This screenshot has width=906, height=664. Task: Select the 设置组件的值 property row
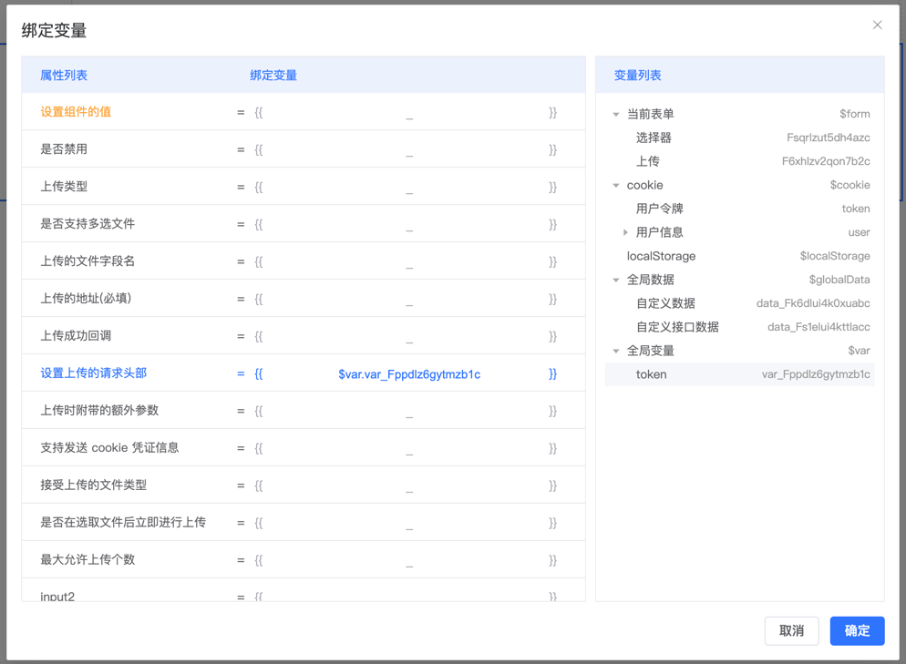[x=76, y=112]
